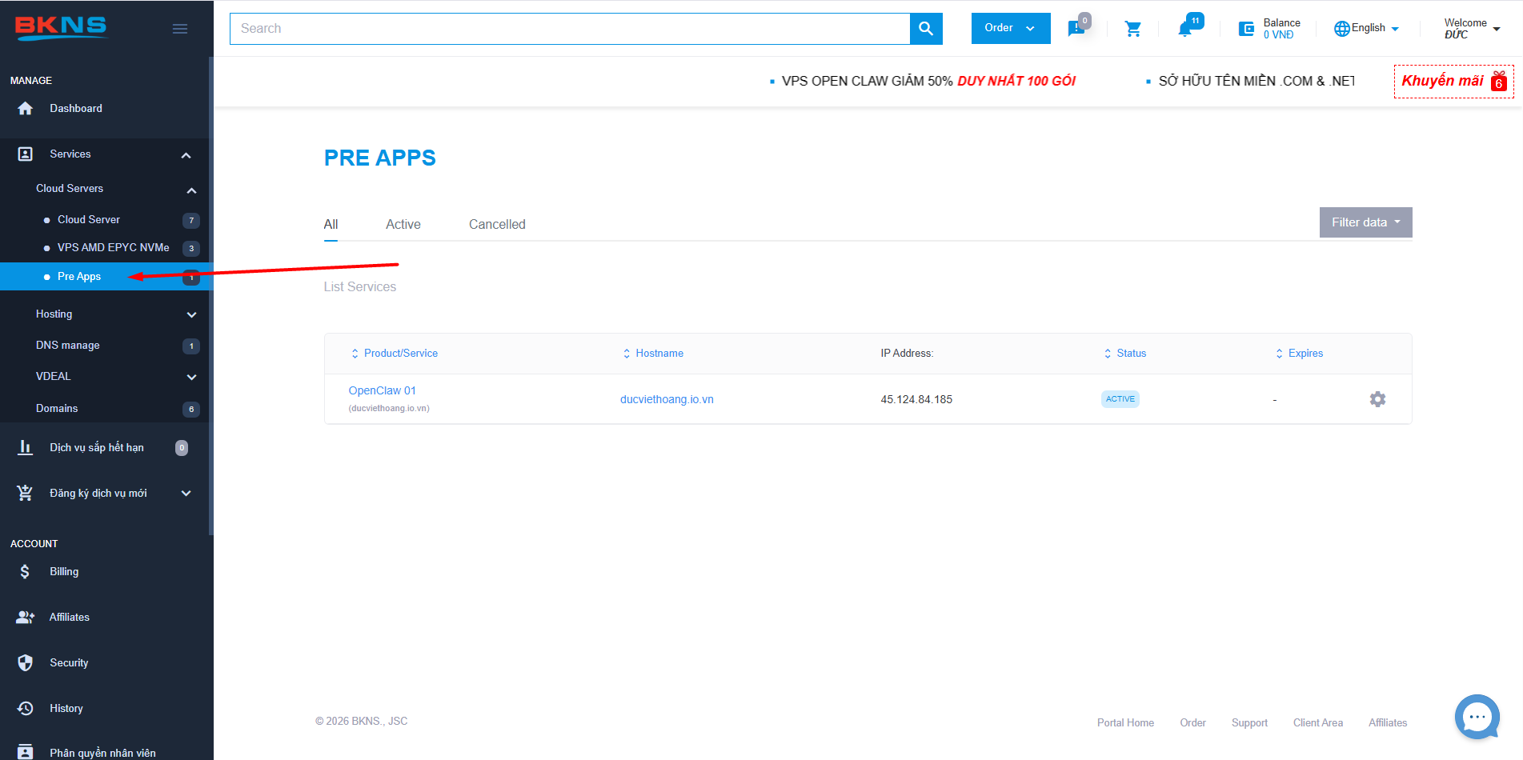Open the support messages flag icon
The image size is (1523, 760).
coord(1076,29)
